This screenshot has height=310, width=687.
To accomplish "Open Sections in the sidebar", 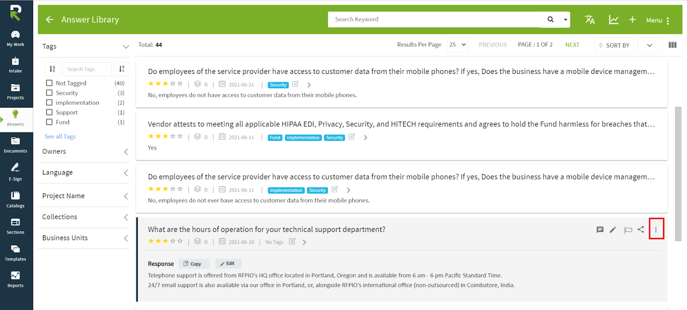I will point(15,226).
